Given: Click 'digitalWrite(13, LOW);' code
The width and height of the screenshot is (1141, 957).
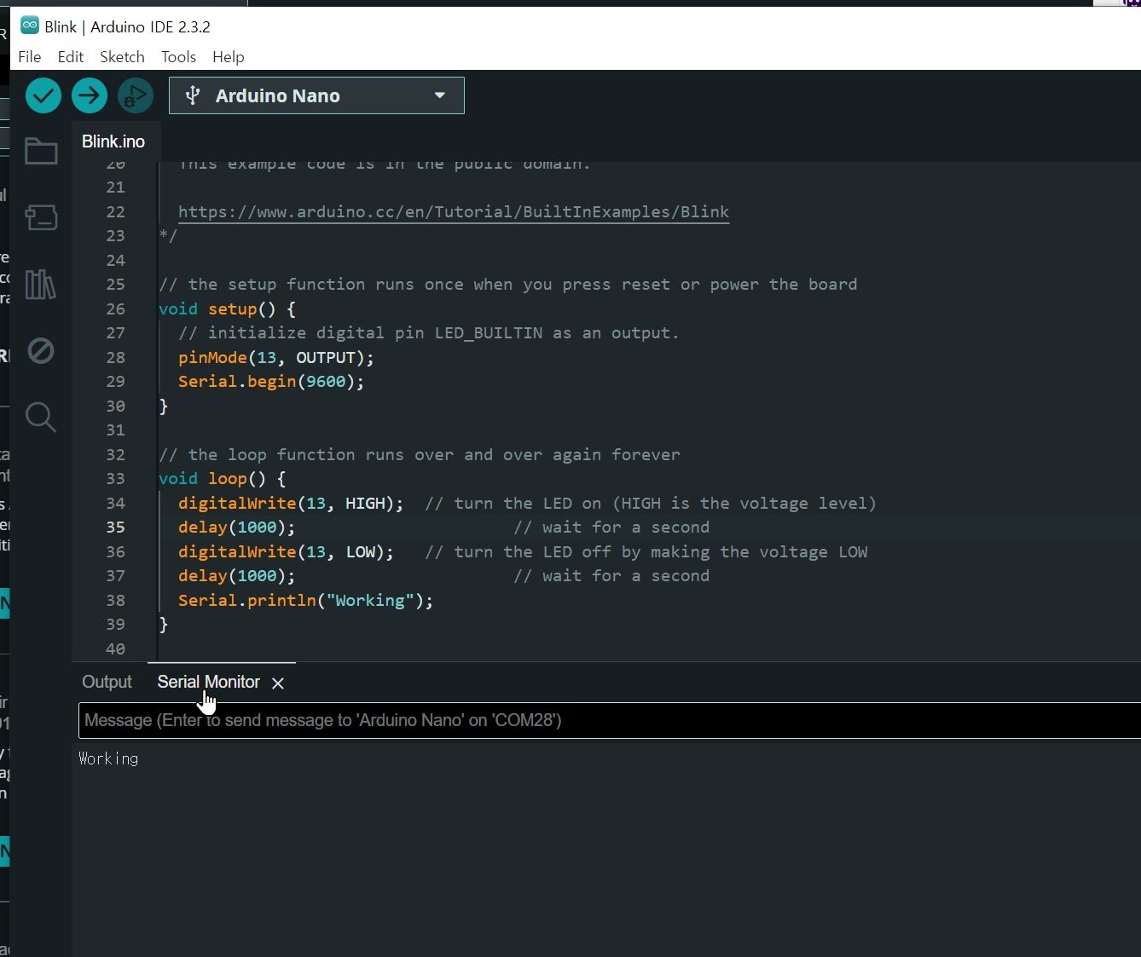Looking at the screenshot, I should (287, 552).
